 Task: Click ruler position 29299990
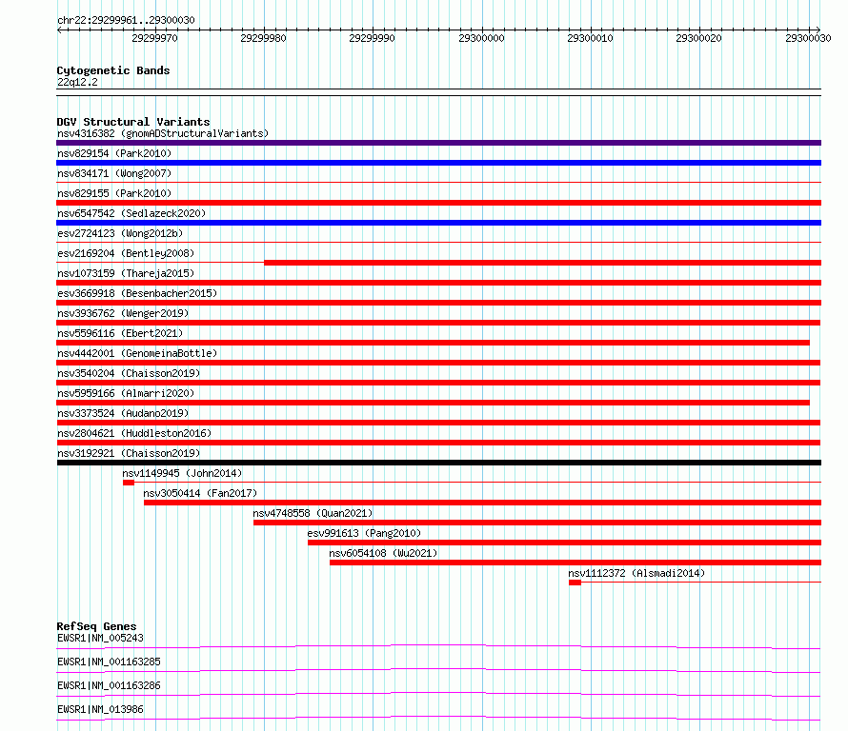click(x=373, y=38)
